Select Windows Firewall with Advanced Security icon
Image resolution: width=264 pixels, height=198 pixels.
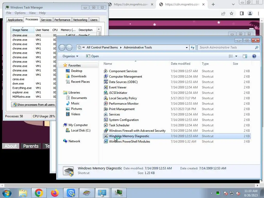pos(106,130)
